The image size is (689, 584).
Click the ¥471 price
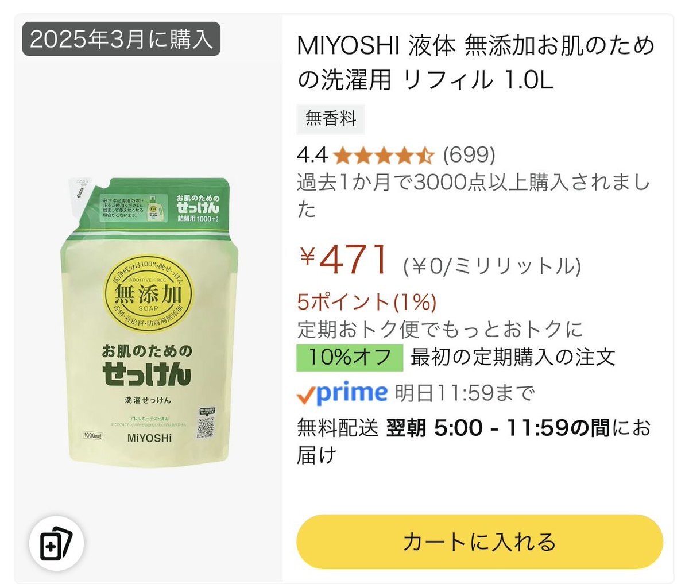[x=344, y=259]
